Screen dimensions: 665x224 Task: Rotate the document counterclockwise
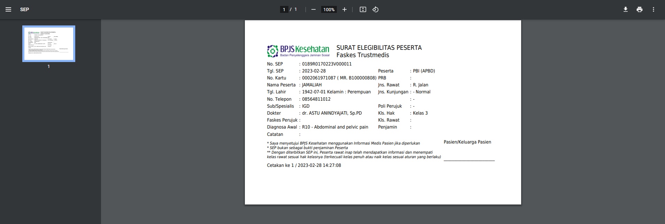[376, 9]
